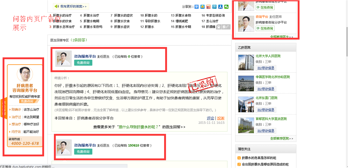Screen dimensions: 348x168
Task: Click 免费咨询 under the second doctor answer
Action: pos(83,151)
